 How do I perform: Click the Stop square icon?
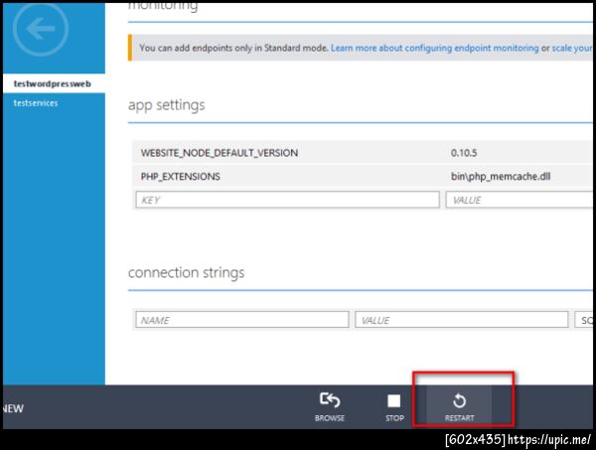coord(393,400)
